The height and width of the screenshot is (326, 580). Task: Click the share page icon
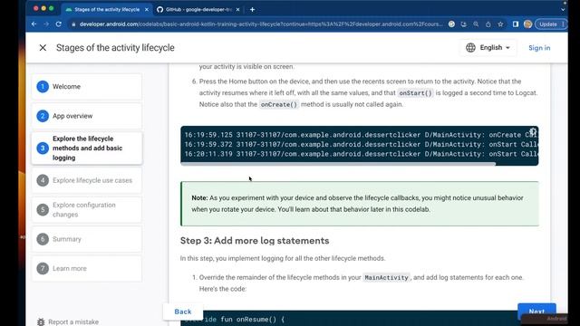click(x=488, y=24)
